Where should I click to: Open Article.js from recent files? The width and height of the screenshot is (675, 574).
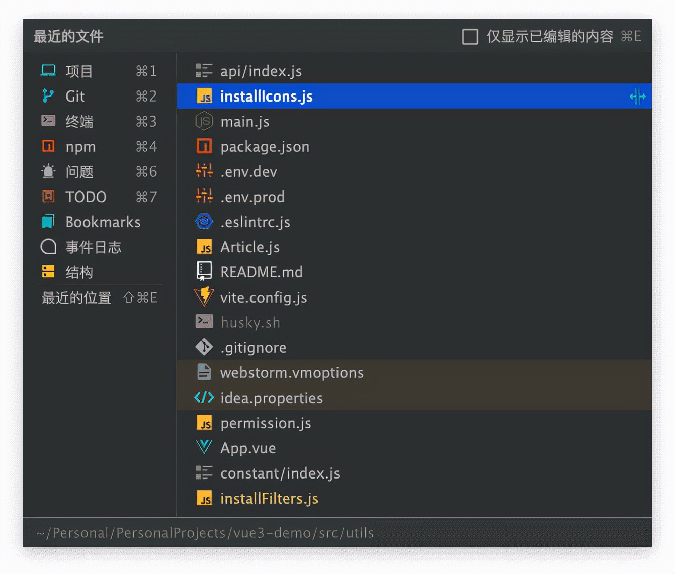coord(414,247)
